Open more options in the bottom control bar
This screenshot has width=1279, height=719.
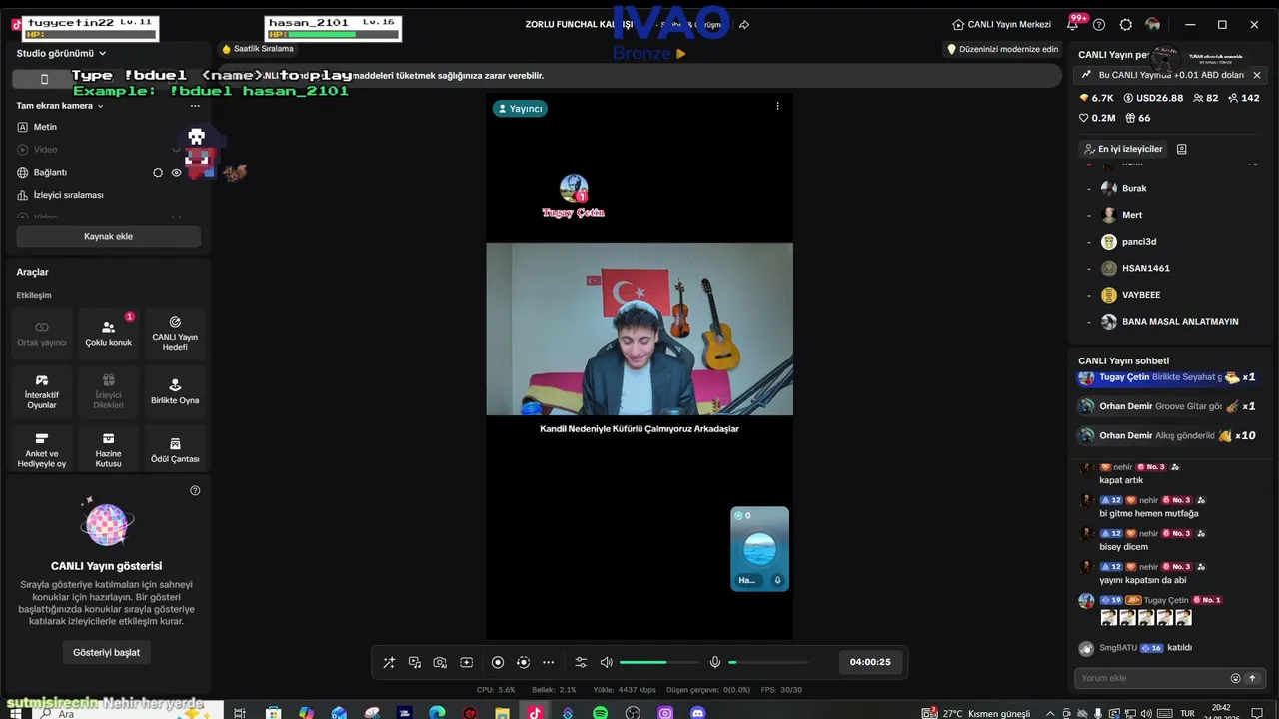point(548,662)
